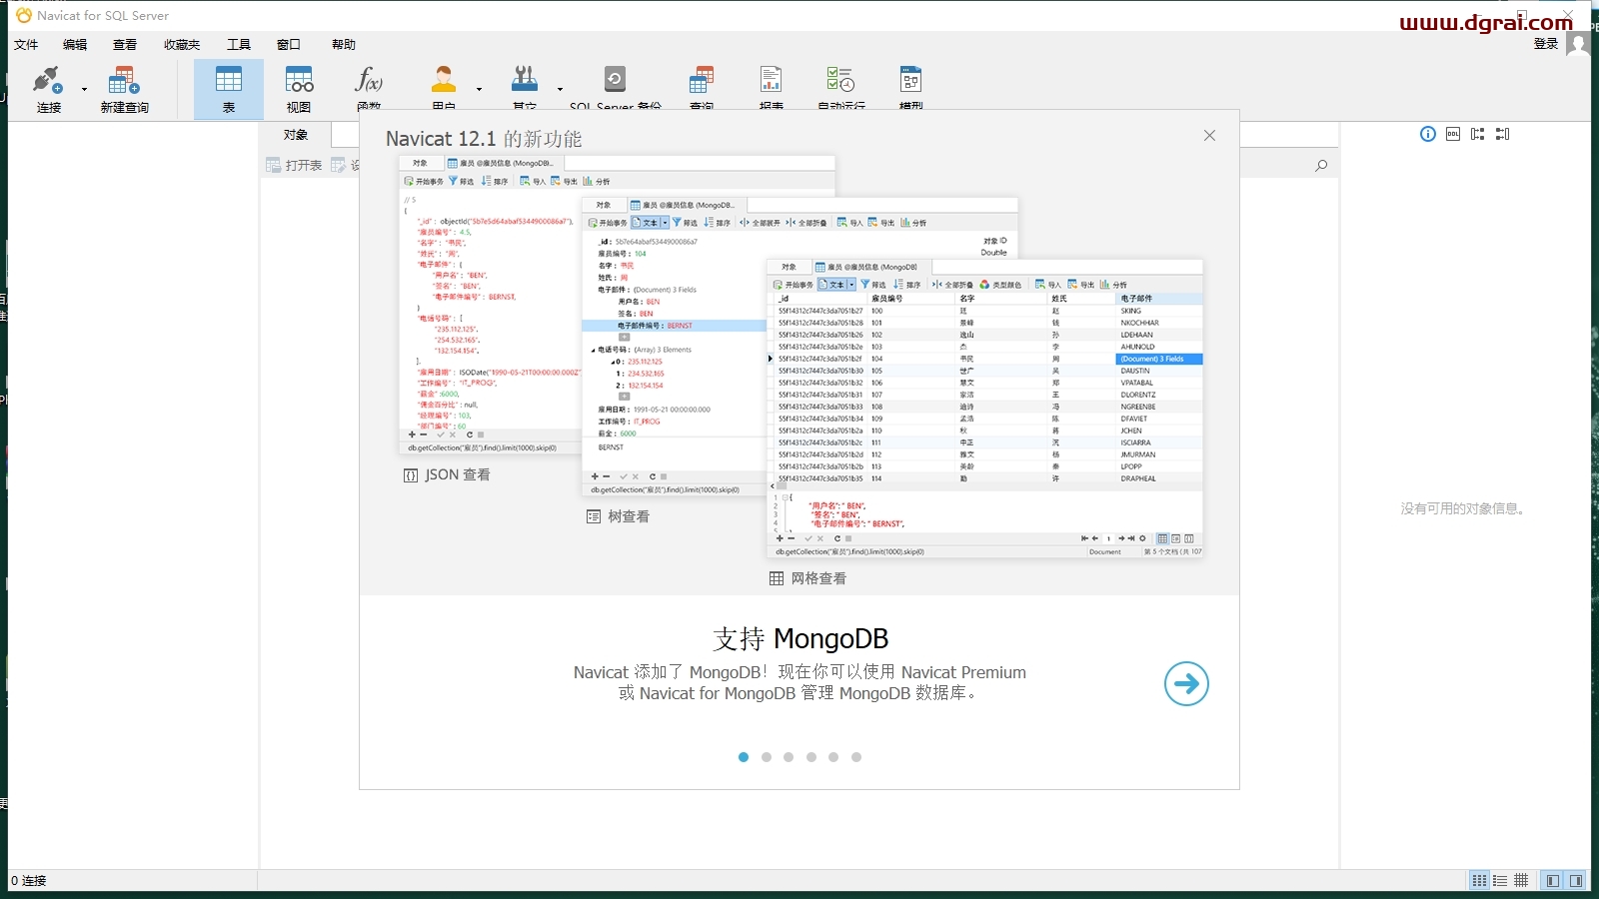Expand the 其它 tools dropdown arrow
The image size is (1599, 899).
pos(560,90)
